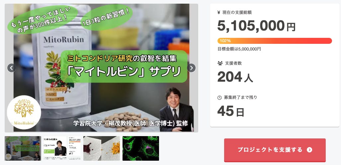Click the 102% funding progress bar
This screenshot has height=165, width=341.
pyautogui.click(x=275, y=41)
